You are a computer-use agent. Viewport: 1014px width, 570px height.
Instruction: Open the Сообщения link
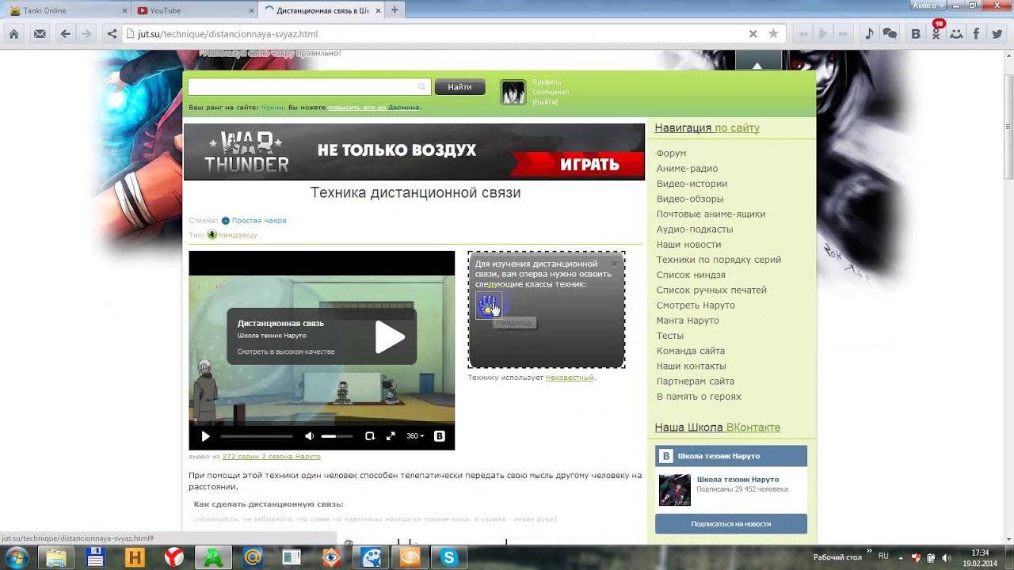pos(550,93)
